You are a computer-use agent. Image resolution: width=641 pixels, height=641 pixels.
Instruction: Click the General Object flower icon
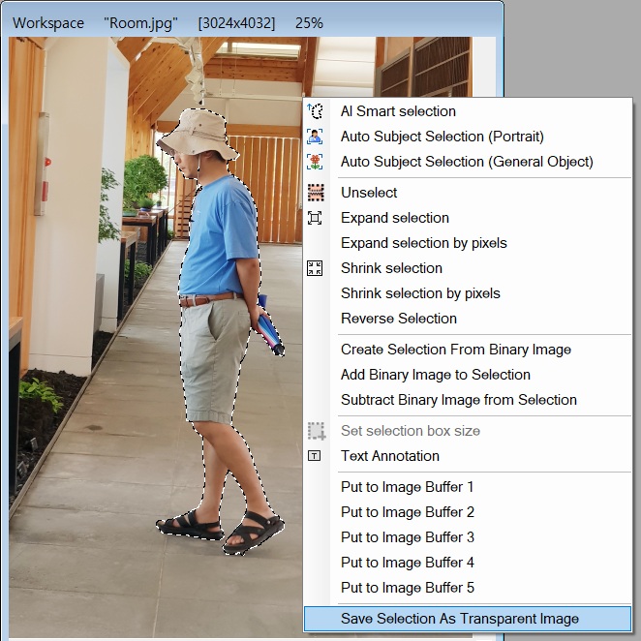coord(315,162)
